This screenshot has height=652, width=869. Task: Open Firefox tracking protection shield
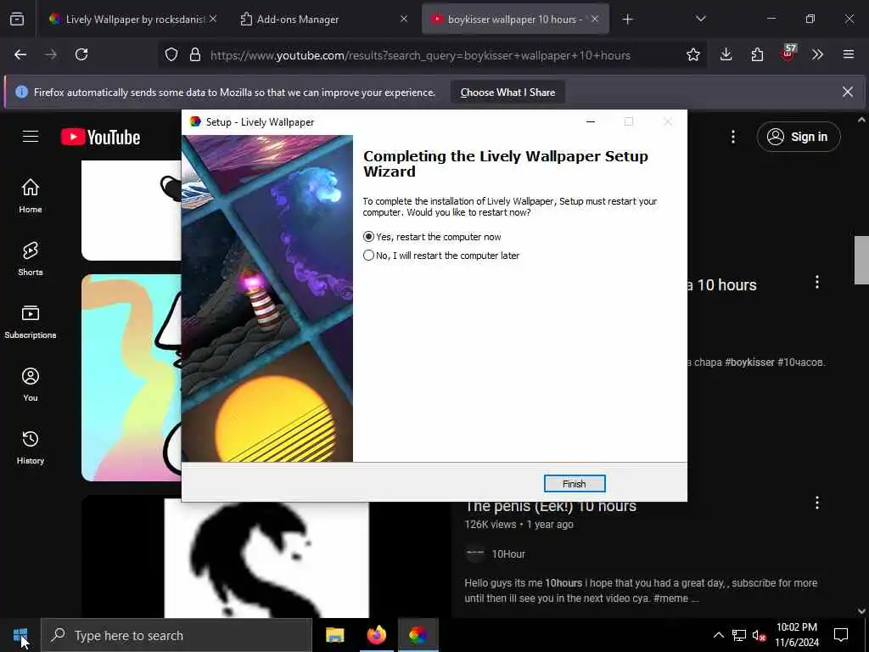click(x=171, y=55)
